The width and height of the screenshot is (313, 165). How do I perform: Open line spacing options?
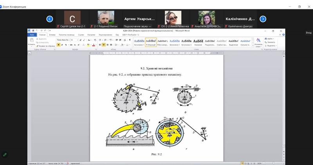(117, 45)
